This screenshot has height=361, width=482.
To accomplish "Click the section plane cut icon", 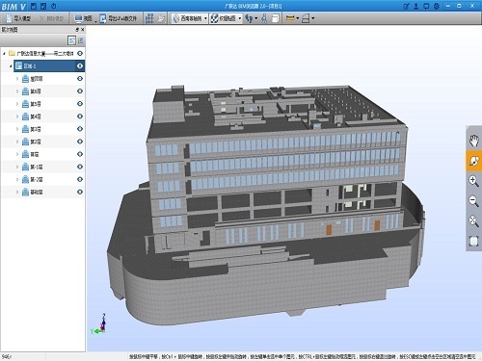I will [x=306, y=18].
